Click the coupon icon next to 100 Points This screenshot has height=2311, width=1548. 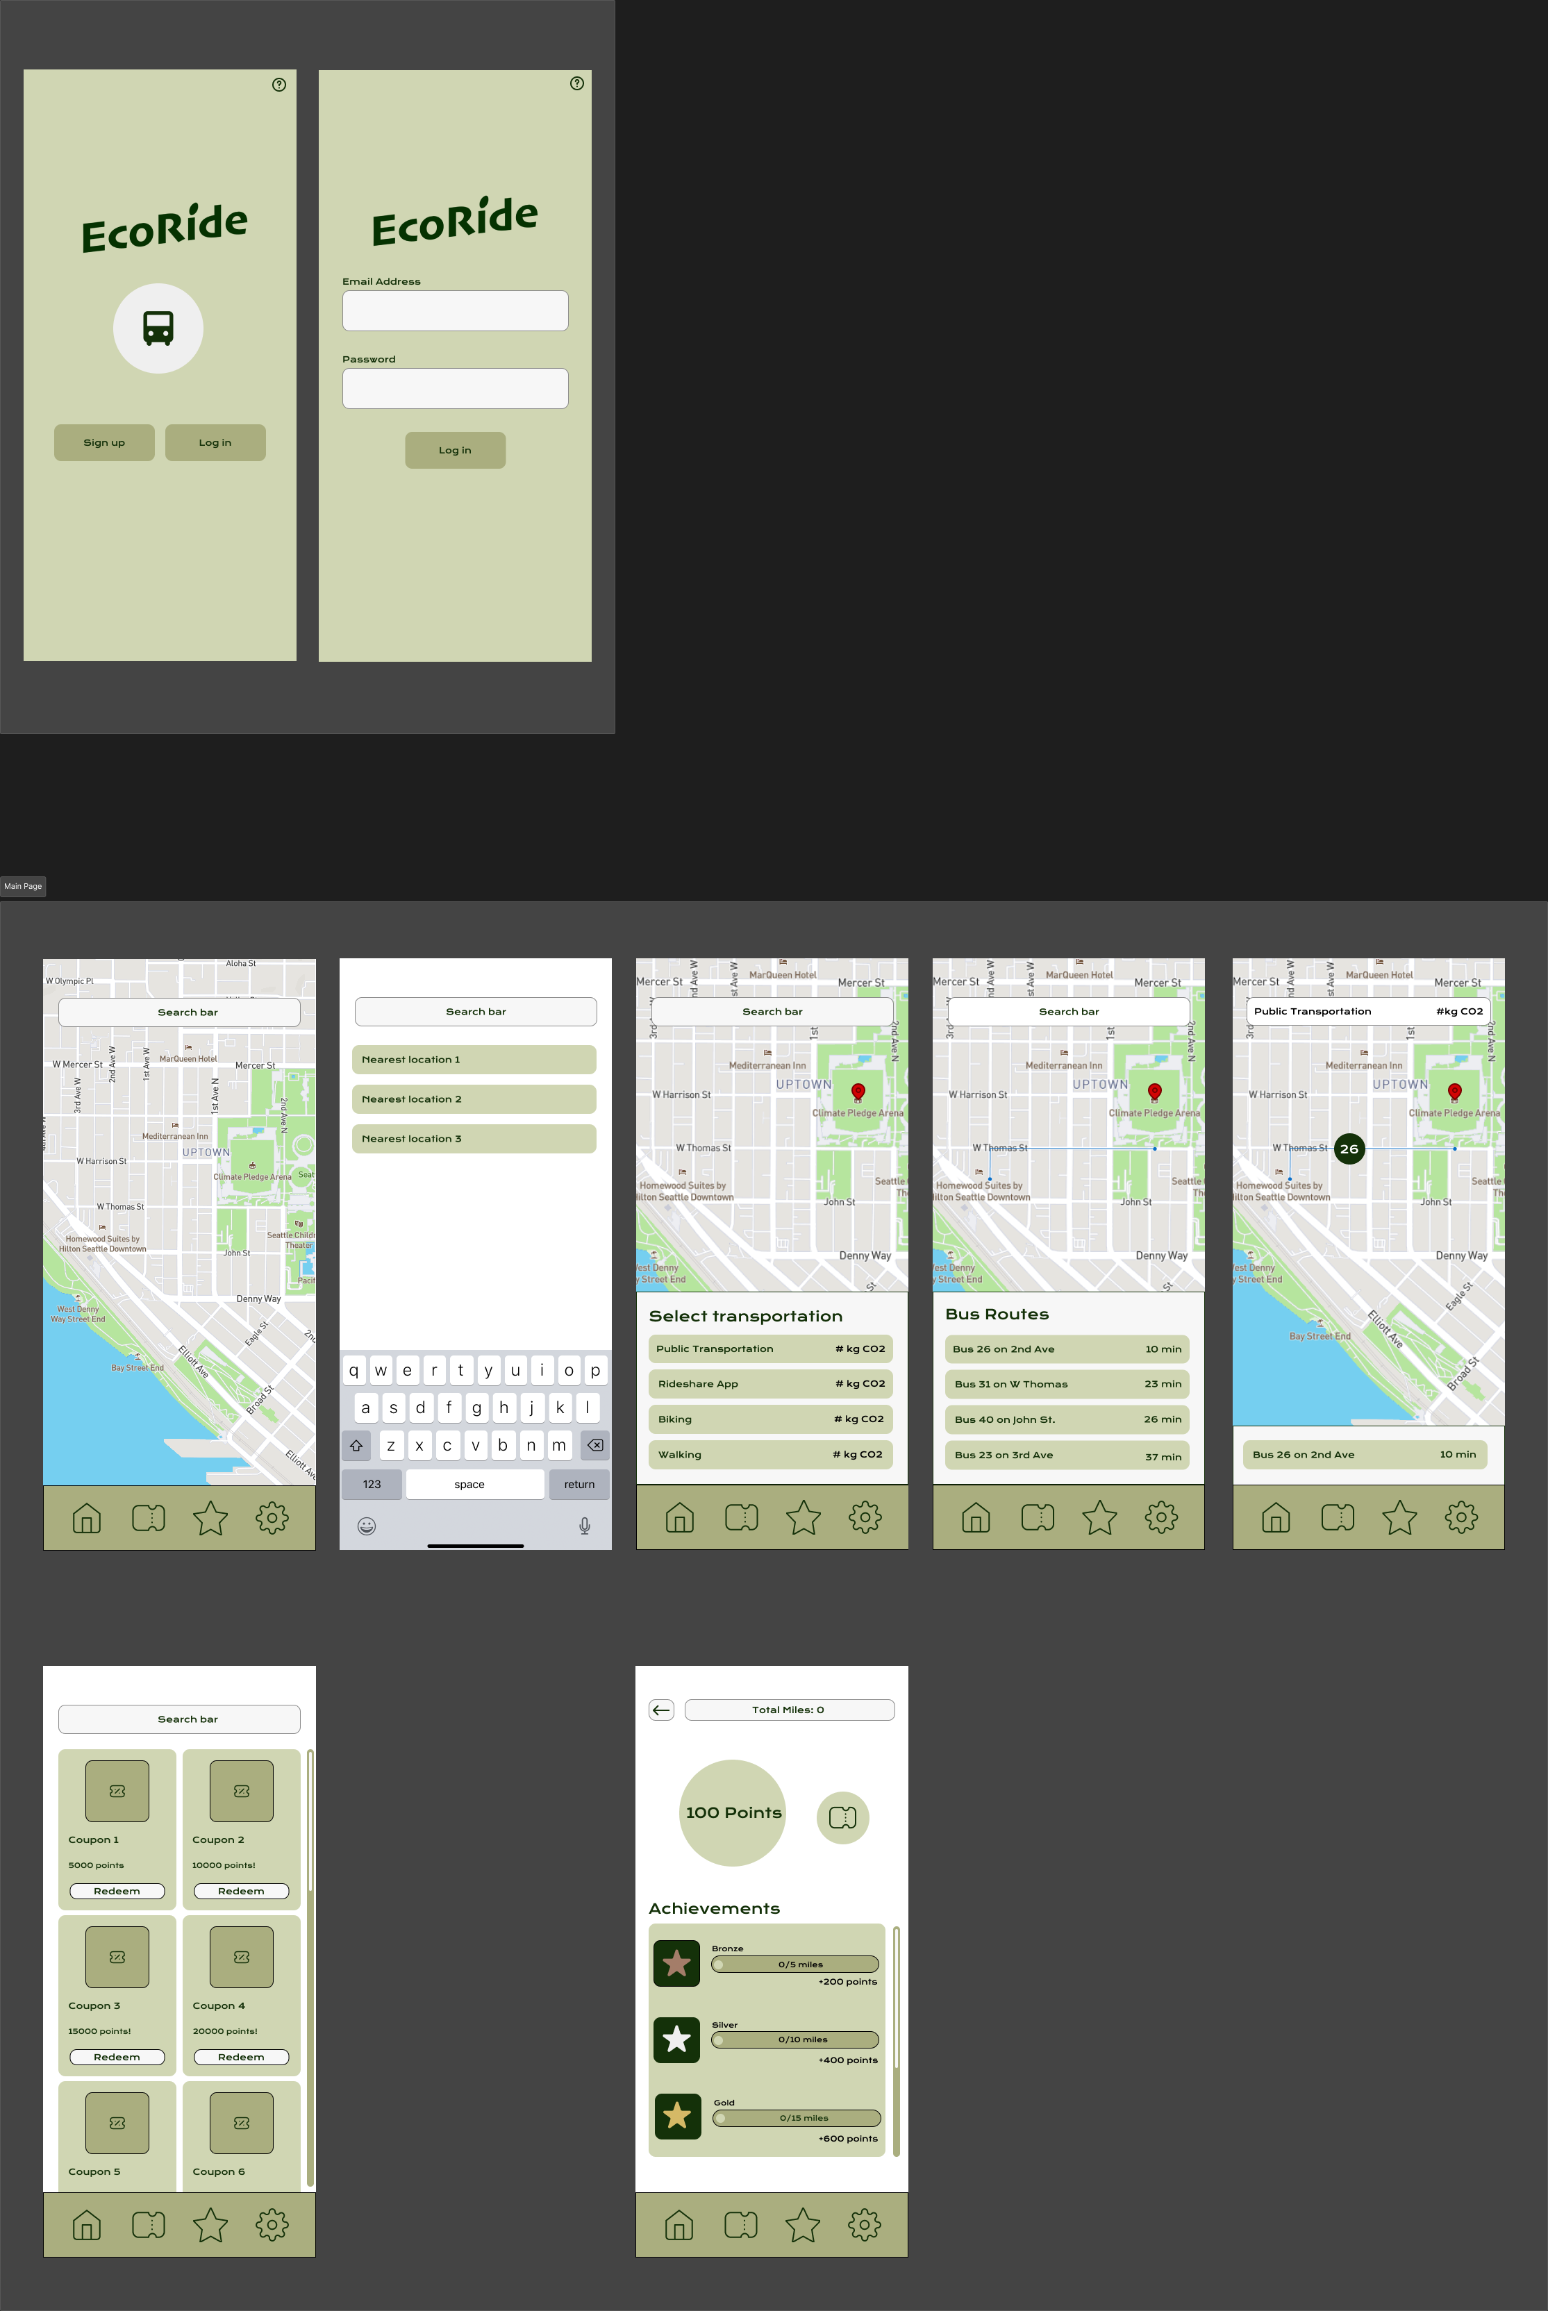pos(842,1817)
